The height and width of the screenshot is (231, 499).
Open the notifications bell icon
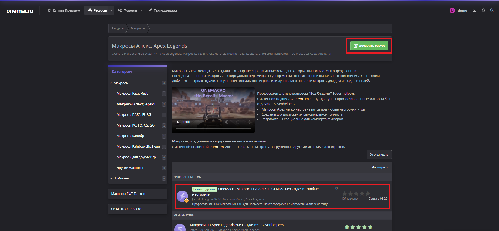[x=483, y=10]
